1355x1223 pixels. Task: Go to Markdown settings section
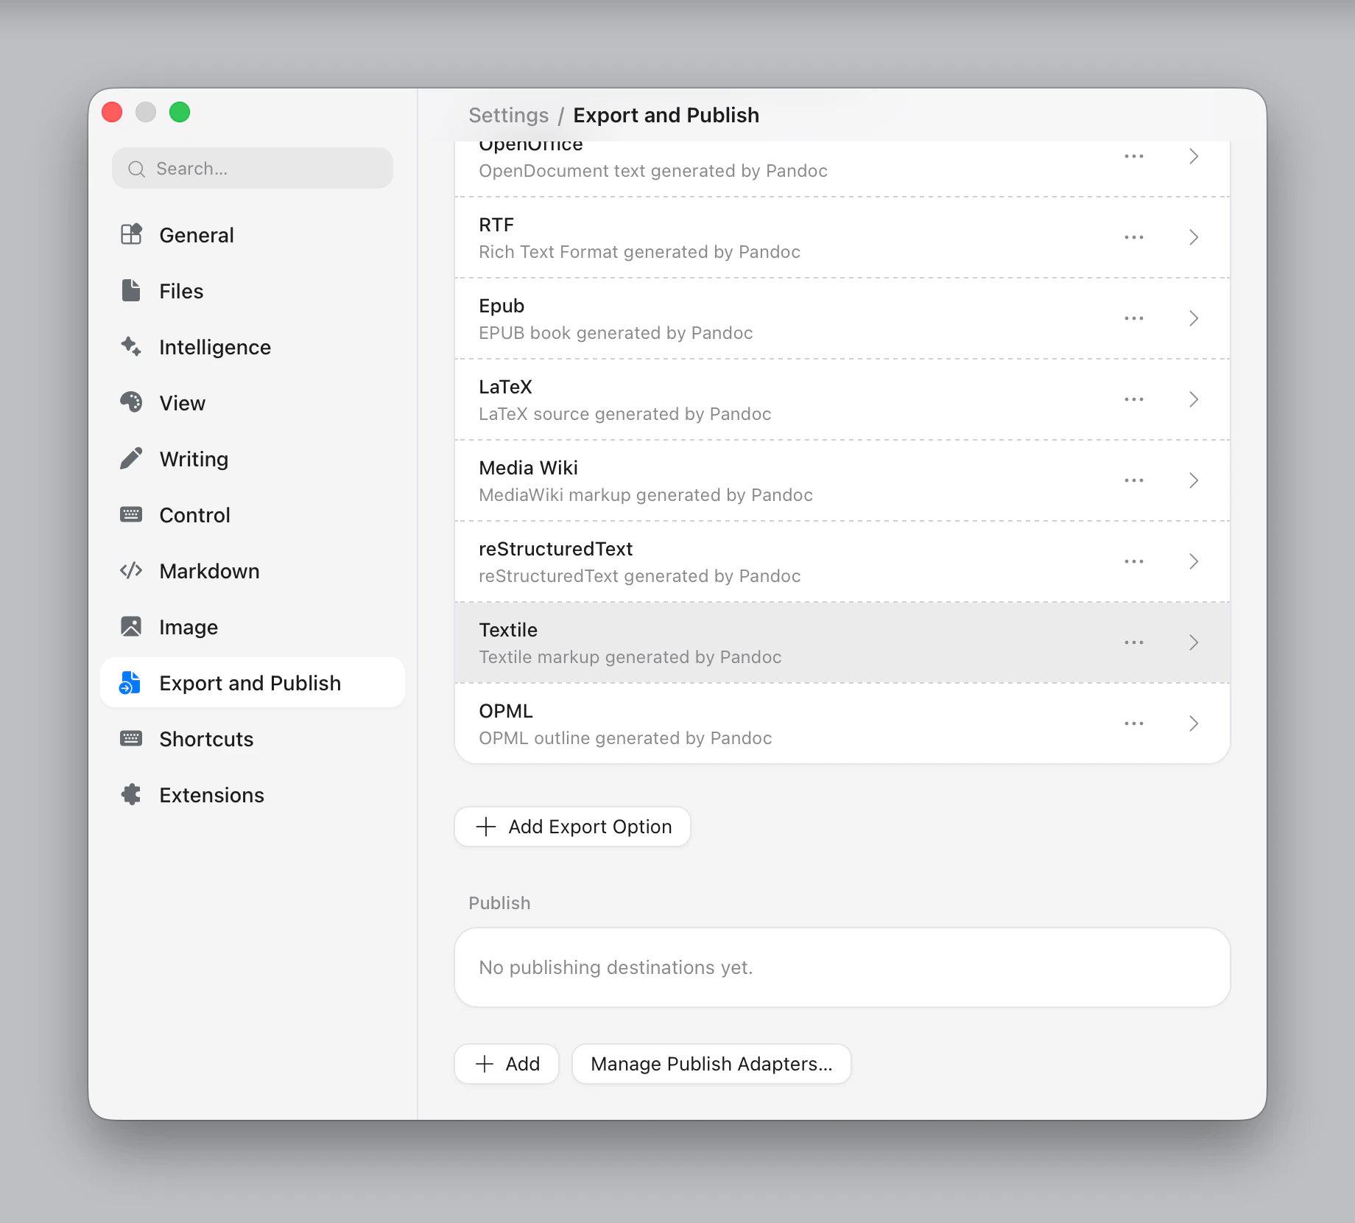[253, 571]
